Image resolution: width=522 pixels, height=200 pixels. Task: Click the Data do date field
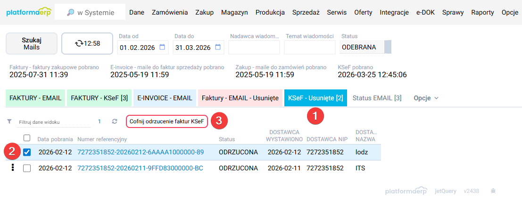[198, 47]
